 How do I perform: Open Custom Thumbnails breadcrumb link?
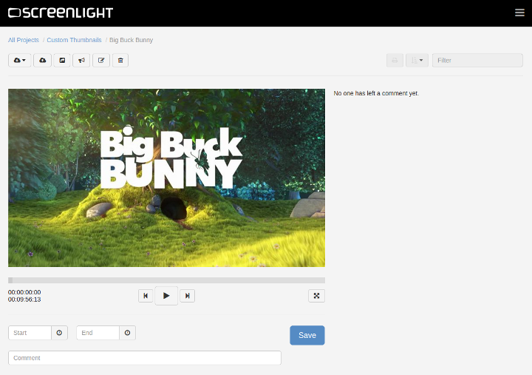(74, 40)
